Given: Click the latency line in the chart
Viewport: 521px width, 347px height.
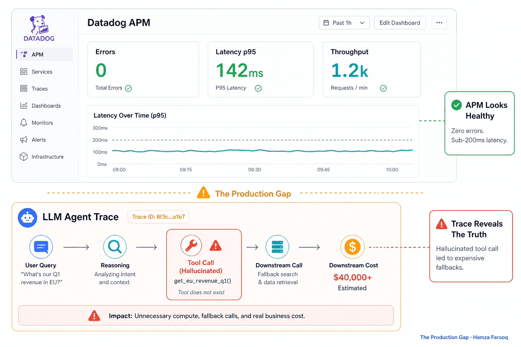Looking at the screenshot, I should tap(262, 150).
